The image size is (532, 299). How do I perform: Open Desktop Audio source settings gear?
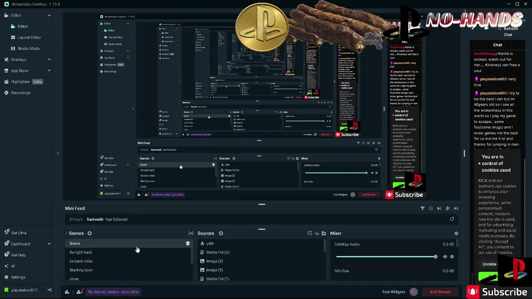tap(452, 257)
